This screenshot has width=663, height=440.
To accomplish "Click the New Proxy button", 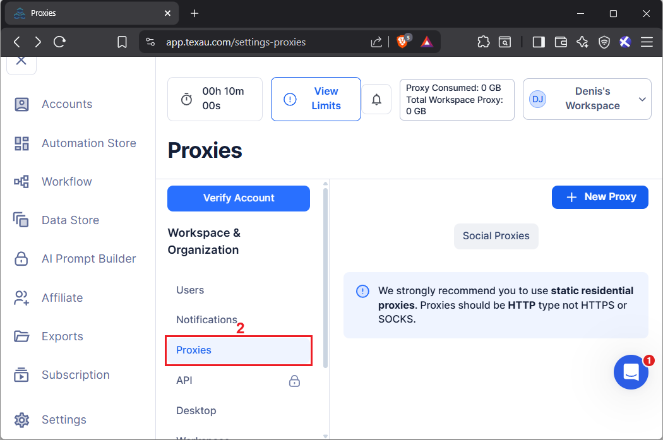I will click(600, 197).
